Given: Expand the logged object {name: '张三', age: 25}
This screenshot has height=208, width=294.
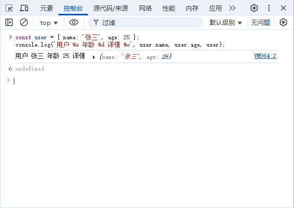Looking at the screenshot, I should click(x=94, y=57).
